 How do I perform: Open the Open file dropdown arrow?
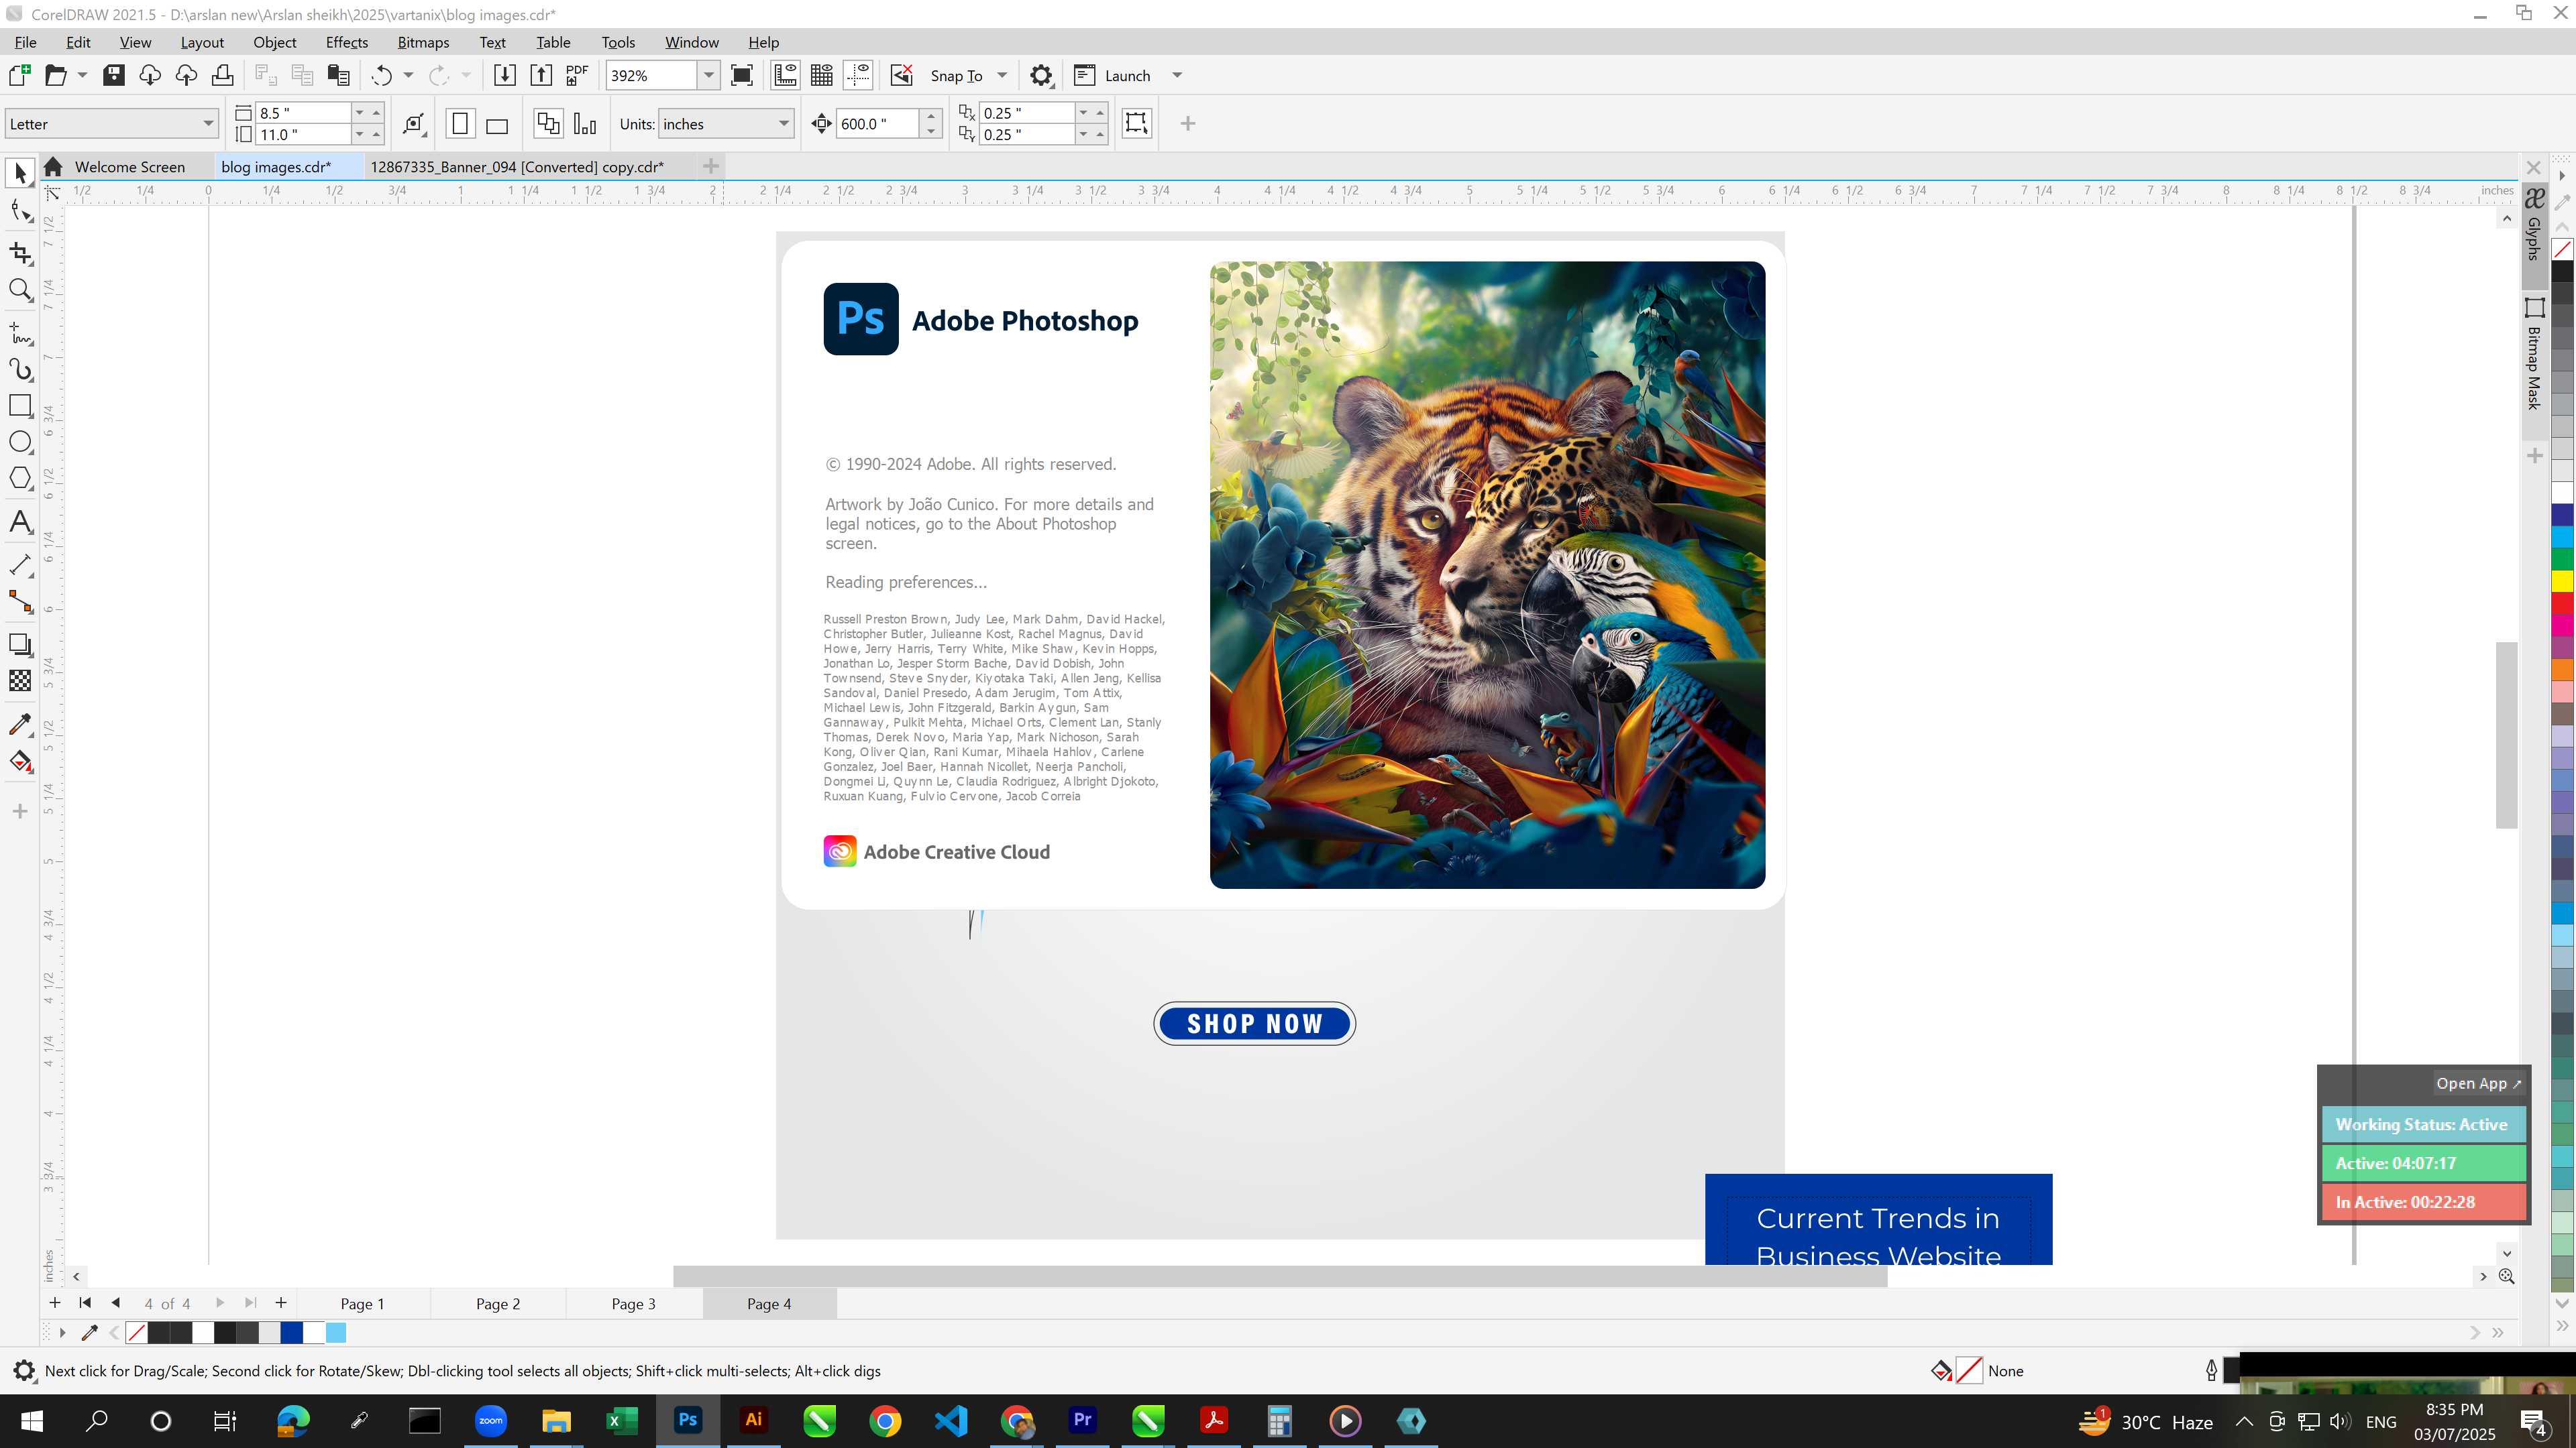pos(82,75)
